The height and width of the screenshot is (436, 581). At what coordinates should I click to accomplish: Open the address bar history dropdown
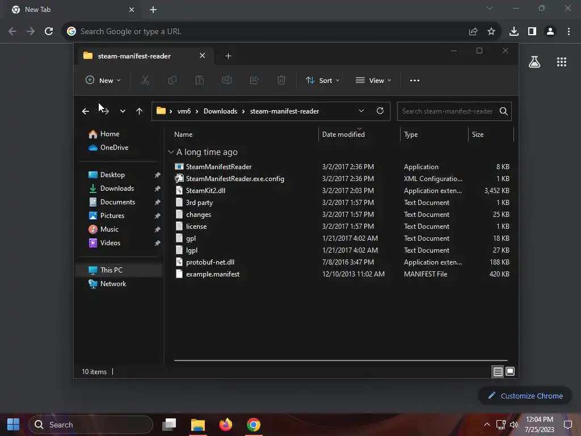pos(361,111)
